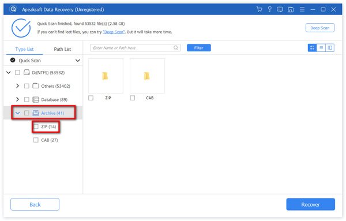Select the Database (89) label
346x221 pixels.
point(54,100)
